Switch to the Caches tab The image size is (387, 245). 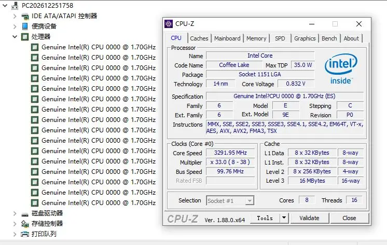tap(199, 38)
